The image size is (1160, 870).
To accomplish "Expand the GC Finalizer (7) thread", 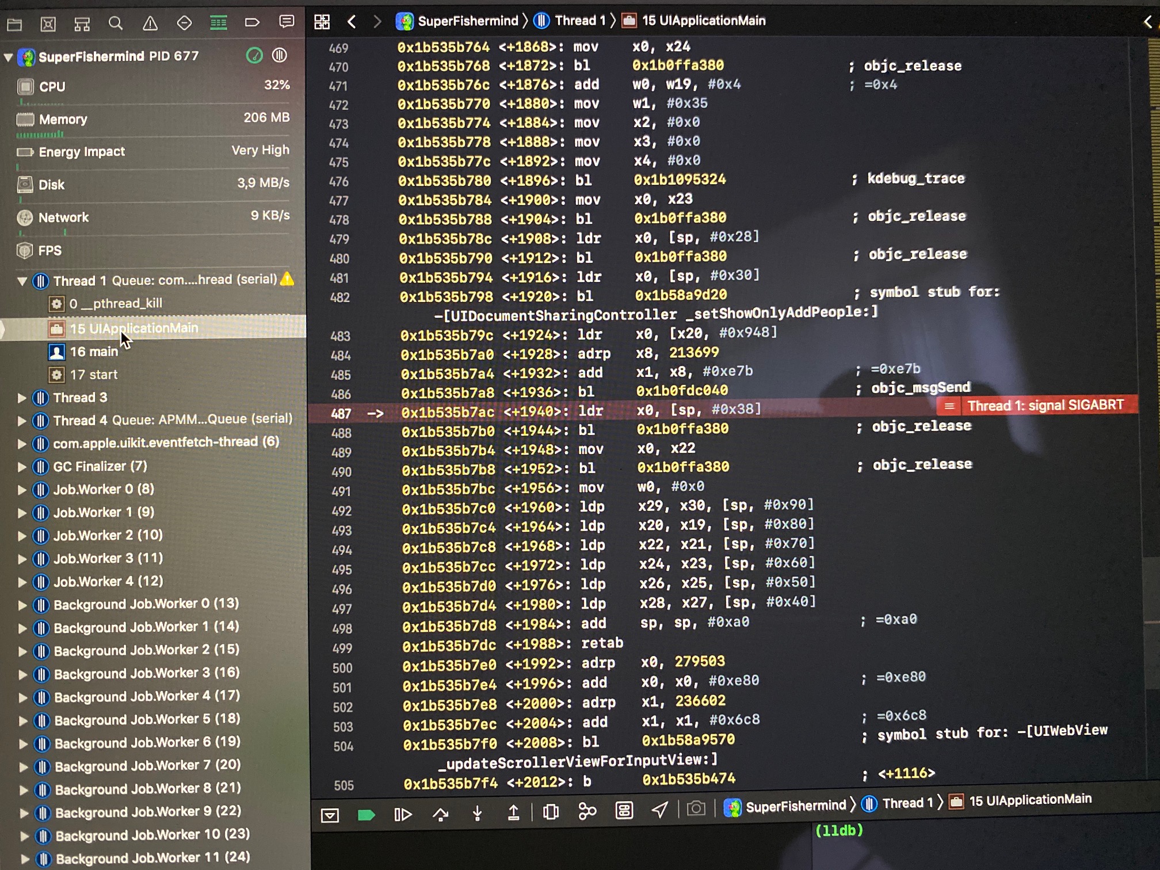I will coord(22,467).
